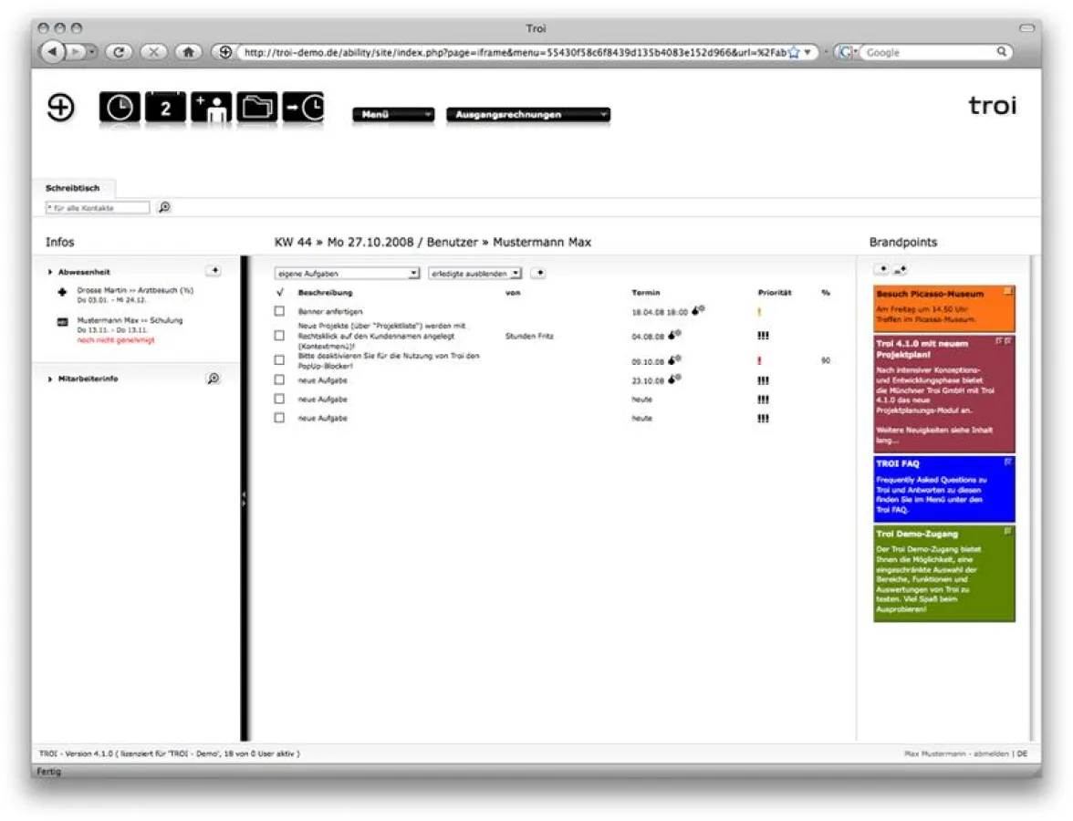Click the add person icon
This screenshot has width=1073, height=821.
tap(211, 108)
